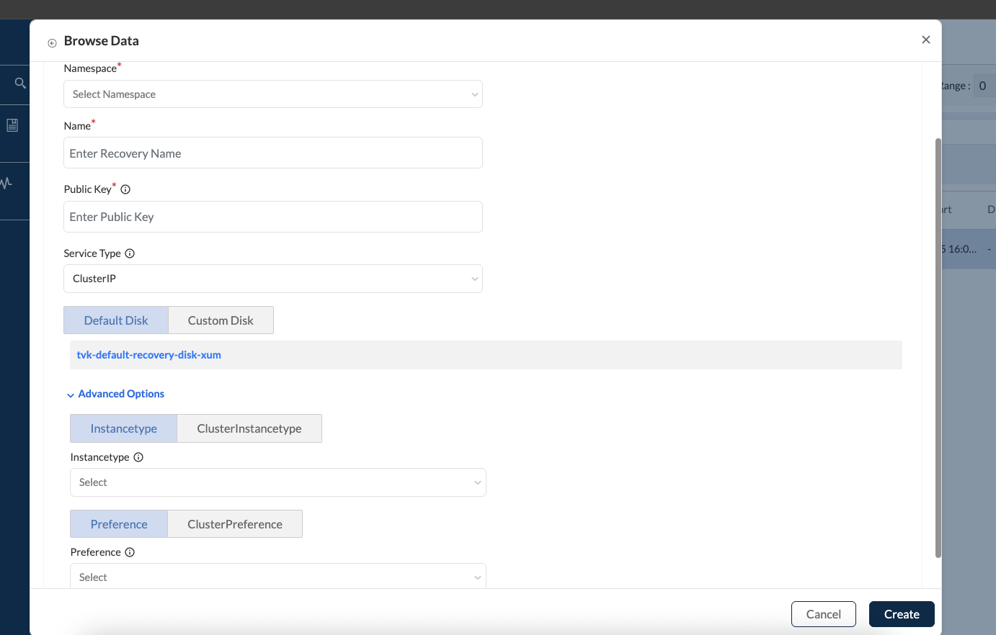
Task: Switch to Custom Disk option
Action: click(221, 320)
